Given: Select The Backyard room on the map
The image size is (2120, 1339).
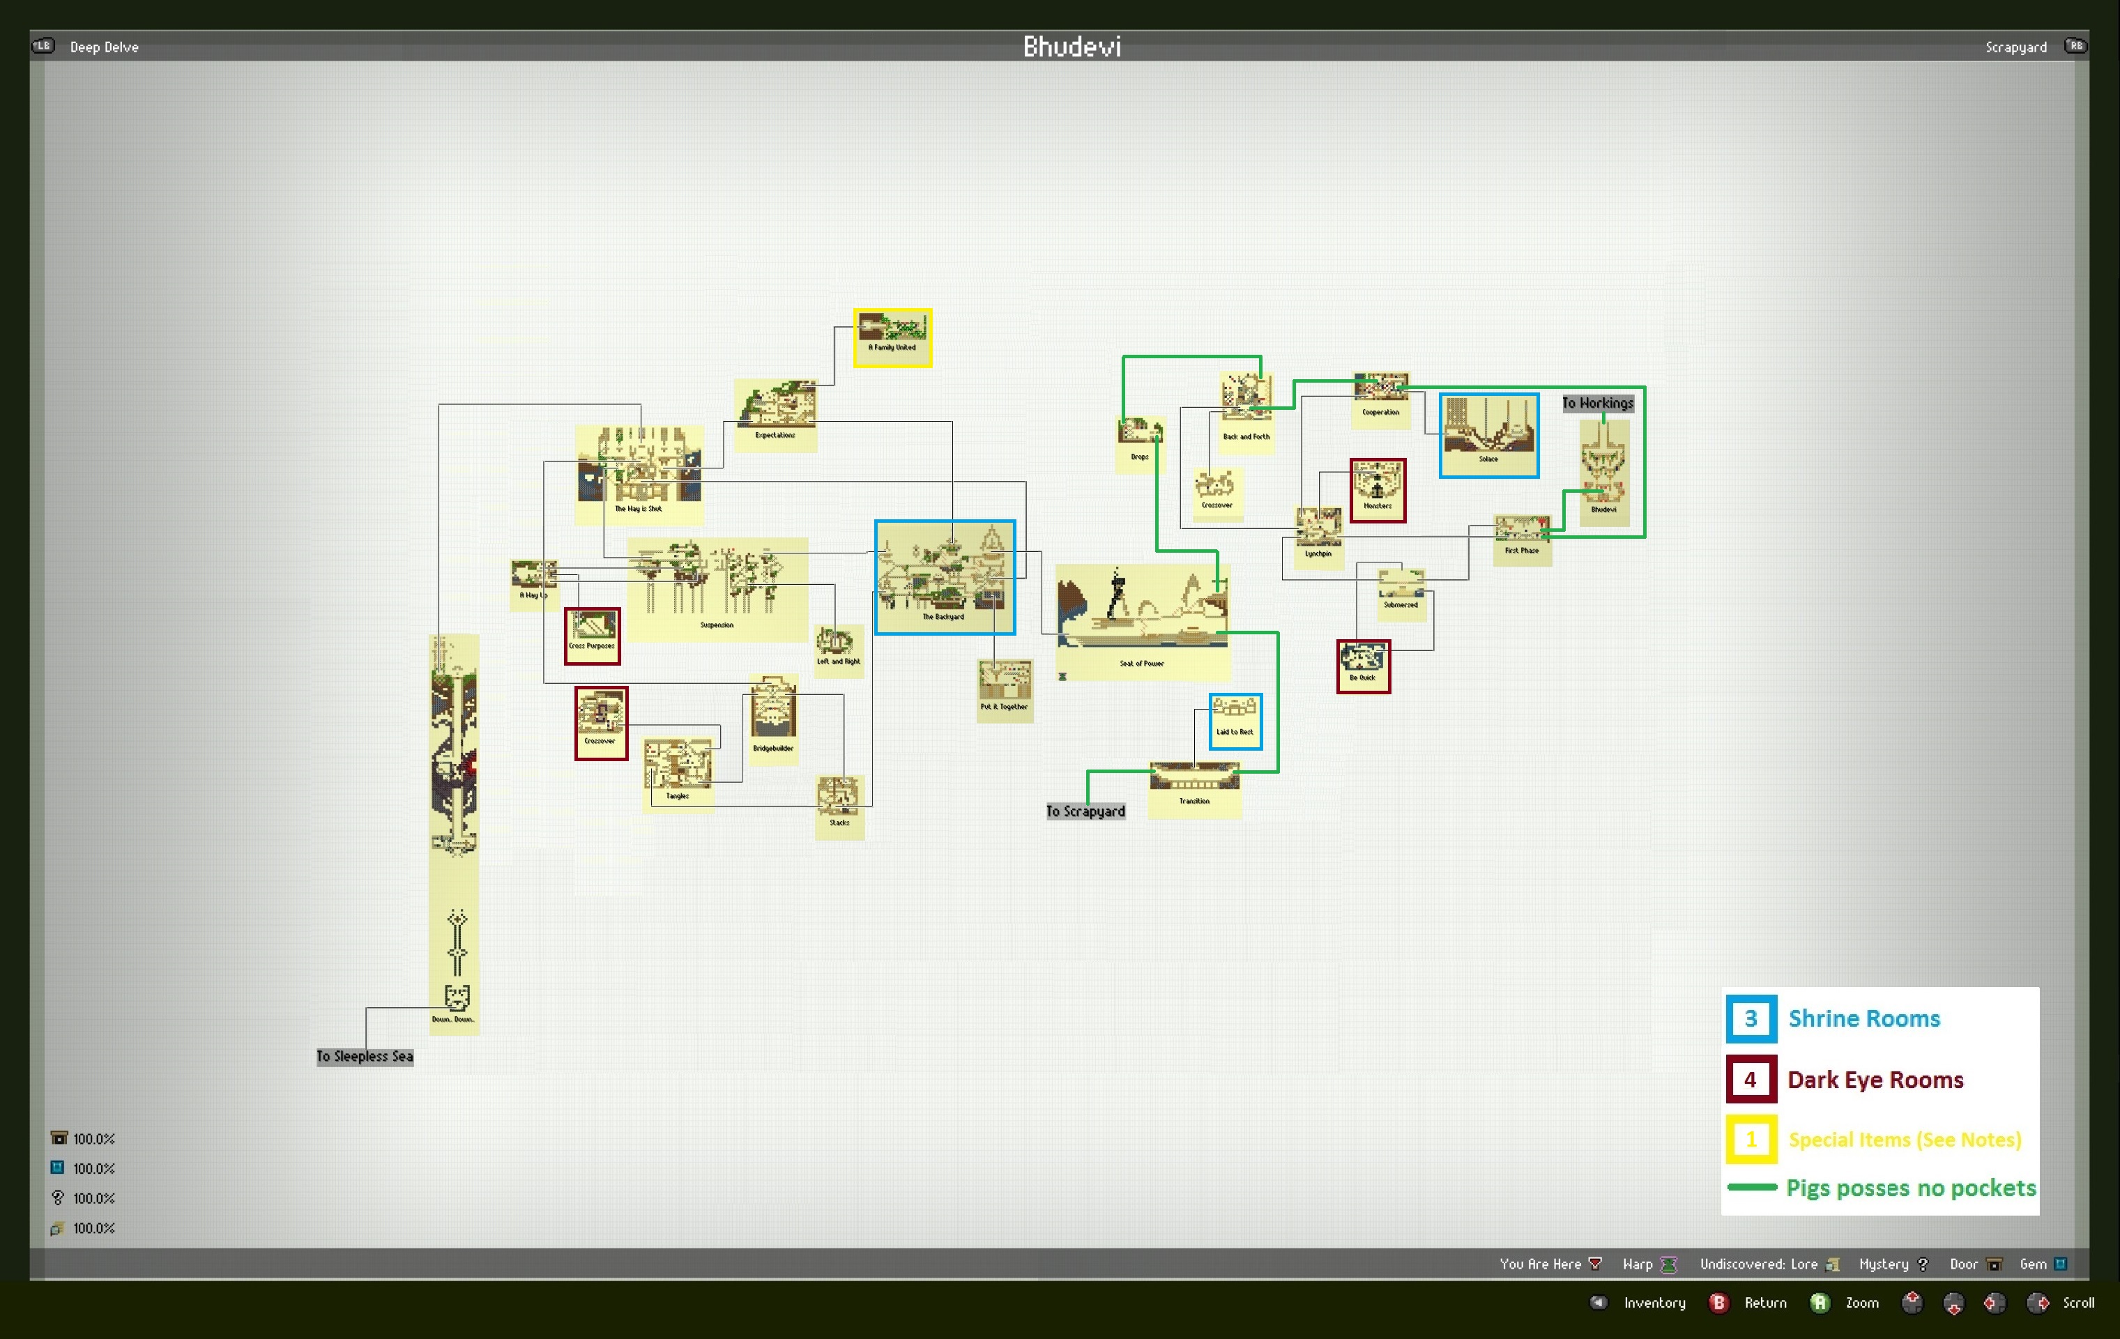Looking at the screenshot, I should tap(945, 576).
